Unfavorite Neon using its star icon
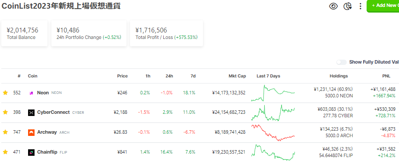 5,93
